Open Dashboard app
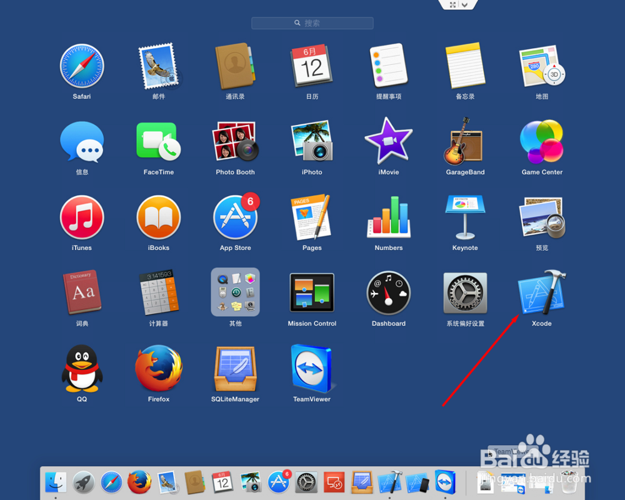625x500 pixels. coord(389,293)
